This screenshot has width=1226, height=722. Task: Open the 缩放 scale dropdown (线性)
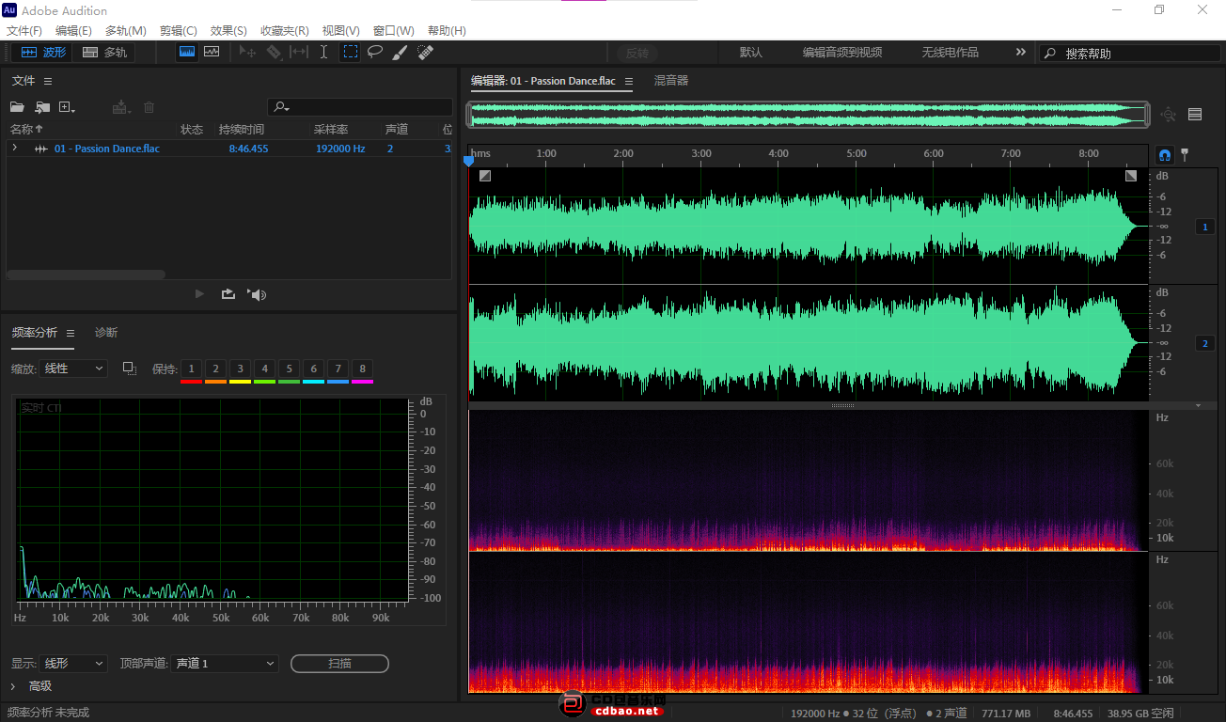tap(75, 369)
